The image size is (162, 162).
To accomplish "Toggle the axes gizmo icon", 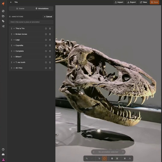I will [130, 158].
